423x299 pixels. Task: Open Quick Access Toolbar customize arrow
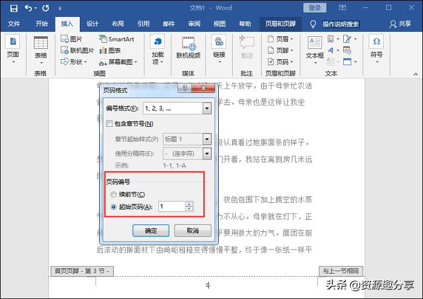pos(60,8)
